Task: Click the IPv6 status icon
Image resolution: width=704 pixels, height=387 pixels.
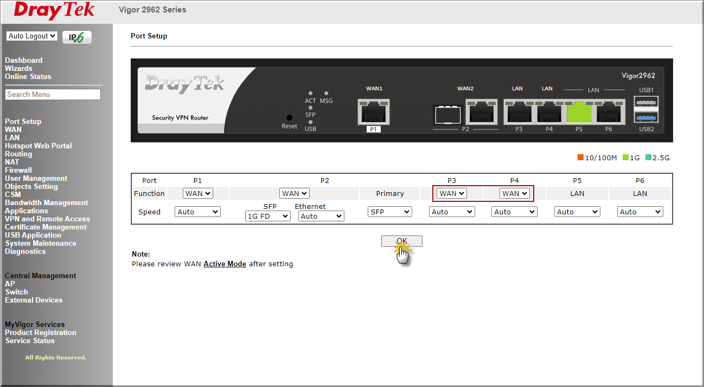Action: coord(76,37)
